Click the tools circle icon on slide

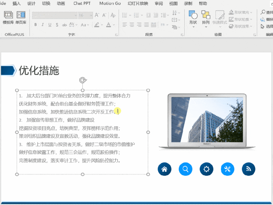(x=227, y=169)
